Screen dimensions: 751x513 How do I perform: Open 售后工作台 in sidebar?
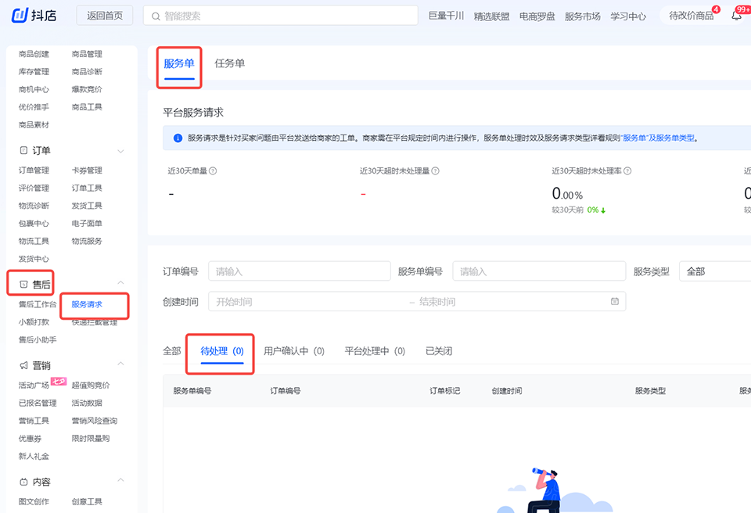37,304
